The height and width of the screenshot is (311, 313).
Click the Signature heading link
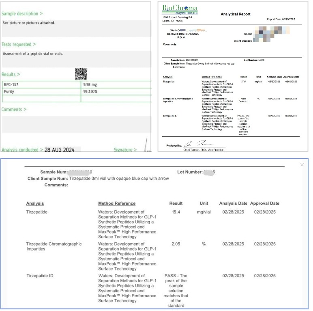pos(125,150)
